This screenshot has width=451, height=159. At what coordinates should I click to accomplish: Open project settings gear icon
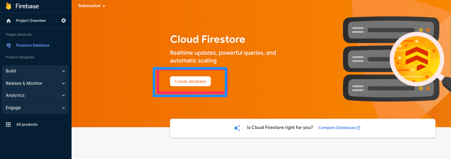coord(63,20)
